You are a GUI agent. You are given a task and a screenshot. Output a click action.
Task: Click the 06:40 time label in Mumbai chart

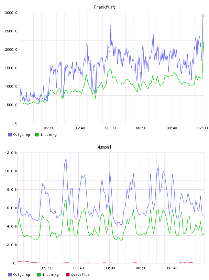172,268
